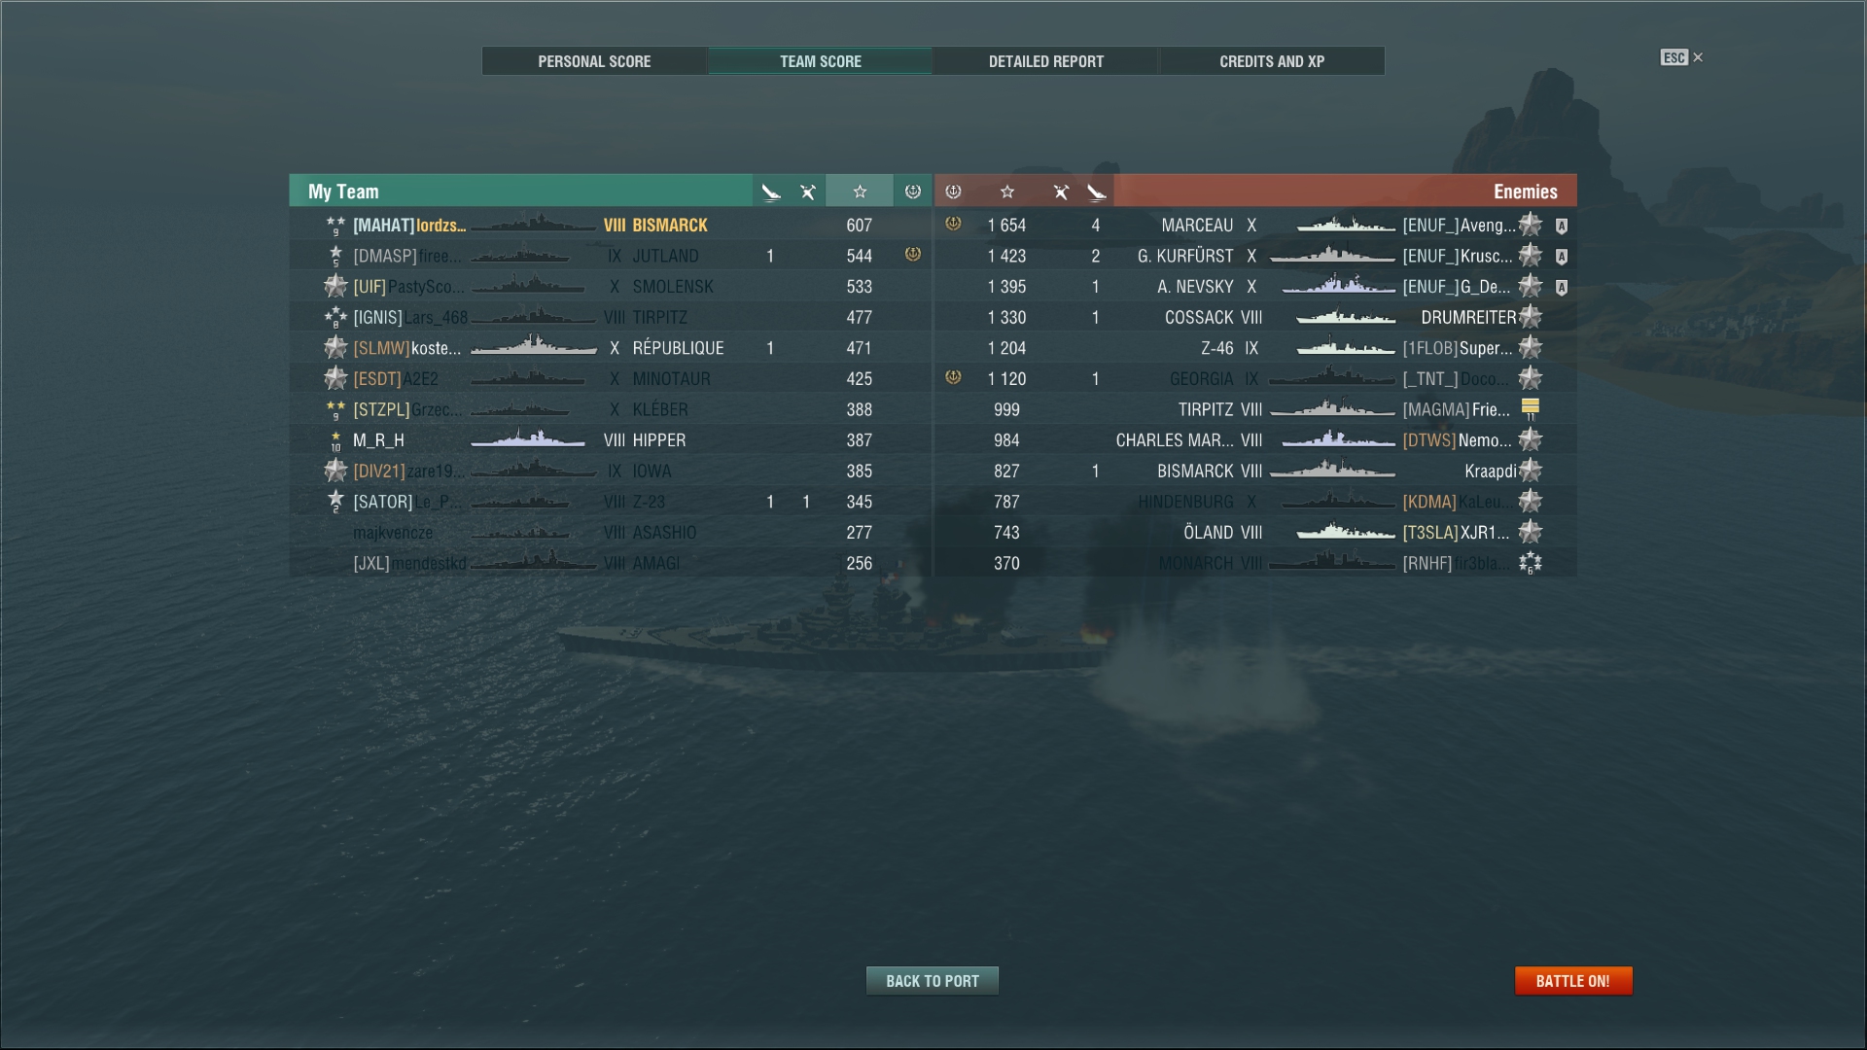
Task: Switch to the Detailed Report tab
Action: click(x=1046, y=61)
